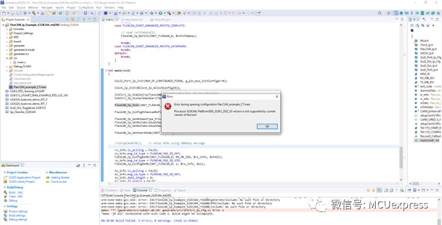The width and height of the screenshot is (442, 225).
Task: Click the Open Perspective icon
Action: click(x=389, y=13)
